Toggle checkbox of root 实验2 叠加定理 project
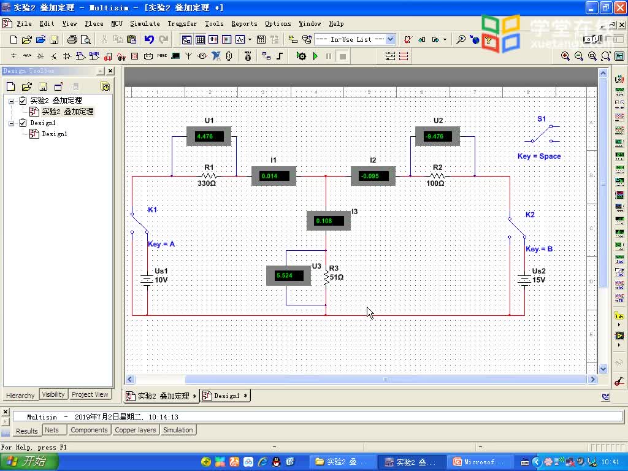 [23, 101]
